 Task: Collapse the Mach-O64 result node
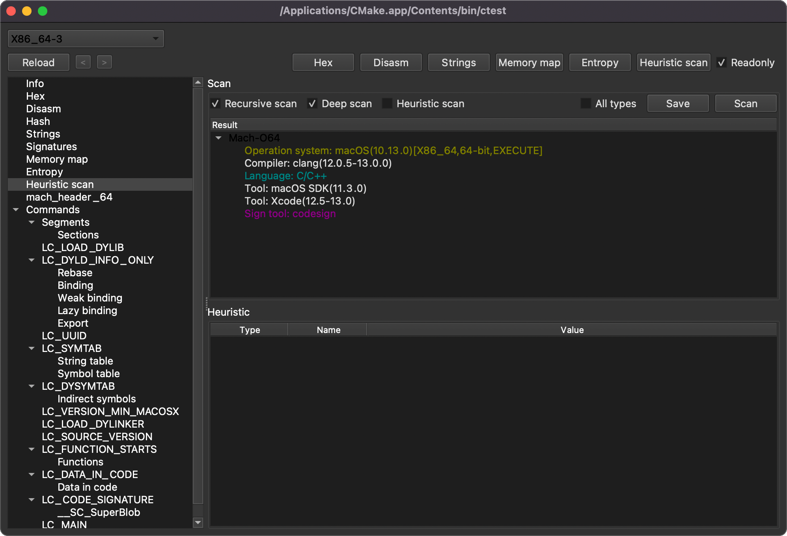point(218,138)
